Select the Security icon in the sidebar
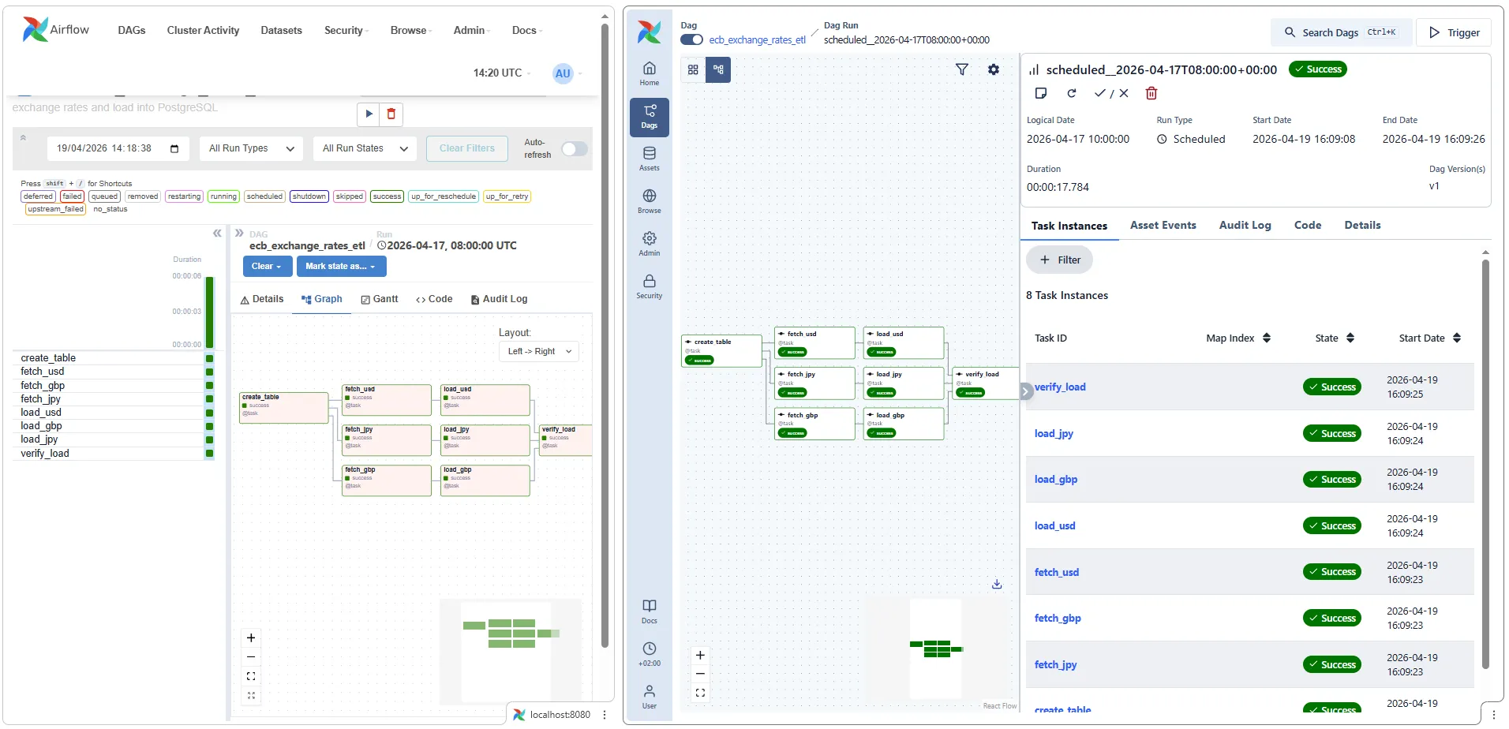The height and width of the screenshot is (729, 1509). pos(649,284)
